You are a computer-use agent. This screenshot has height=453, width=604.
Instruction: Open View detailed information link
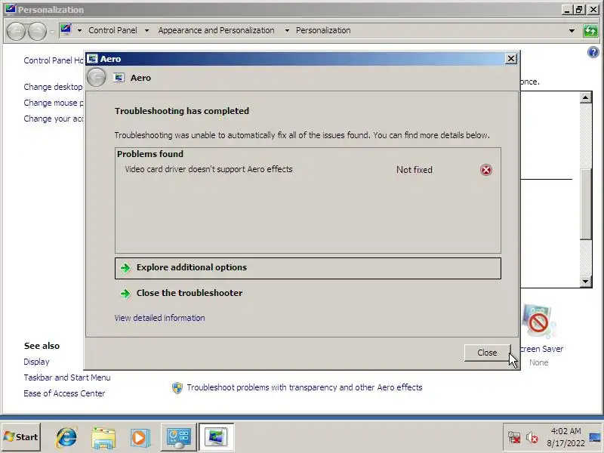159,318
